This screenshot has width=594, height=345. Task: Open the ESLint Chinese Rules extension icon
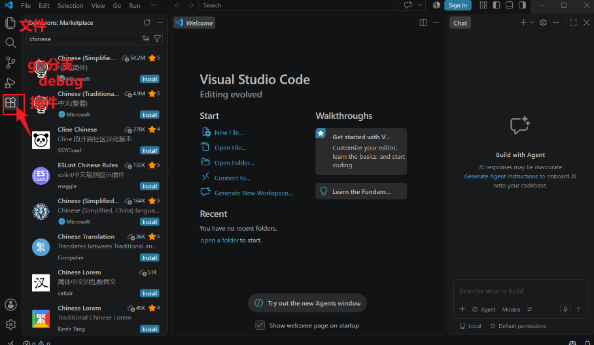tap(41, 176)
